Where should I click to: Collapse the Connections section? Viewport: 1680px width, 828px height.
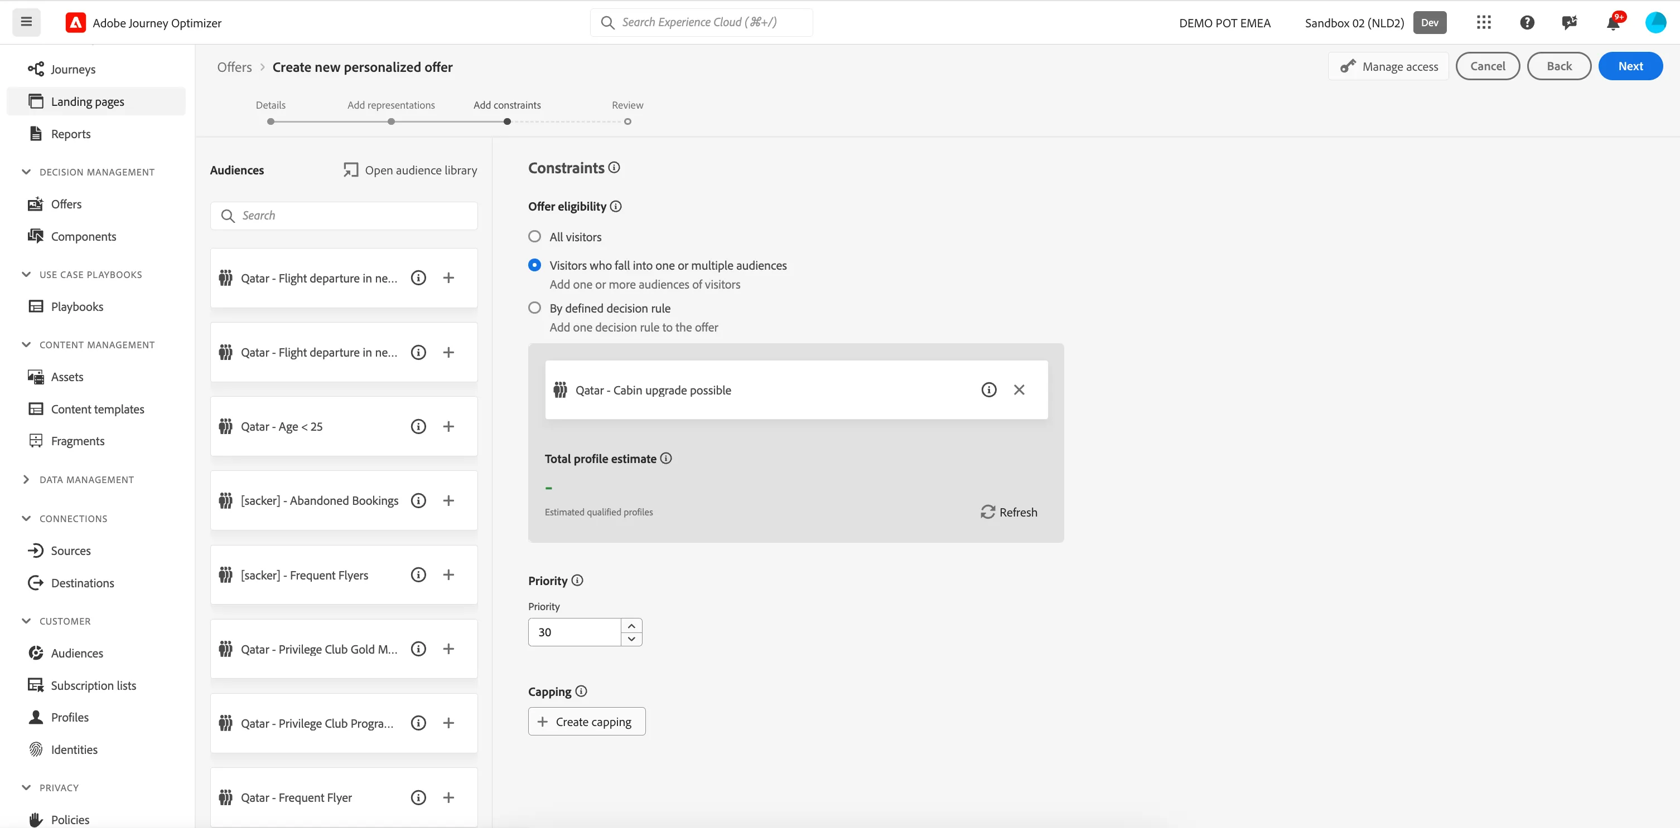pos(26,519)
